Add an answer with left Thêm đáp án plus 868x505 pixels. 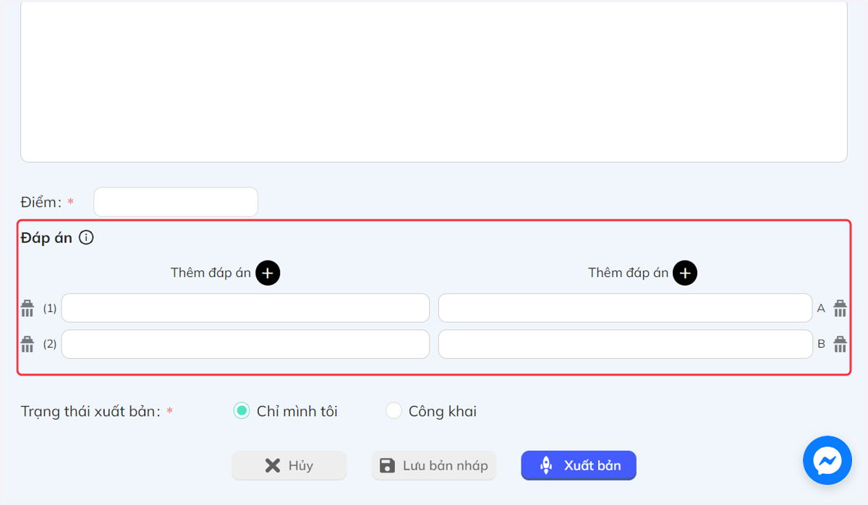268,273
